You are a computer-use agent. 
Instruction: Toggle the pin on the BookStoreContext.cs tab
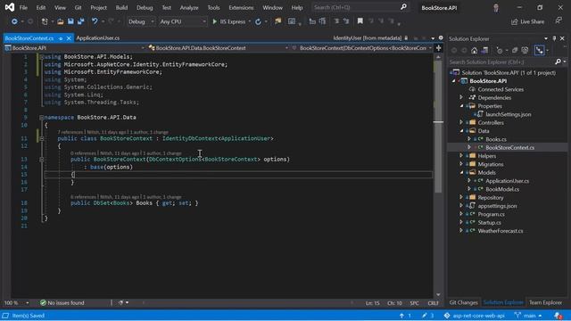[x=61, y=38]
